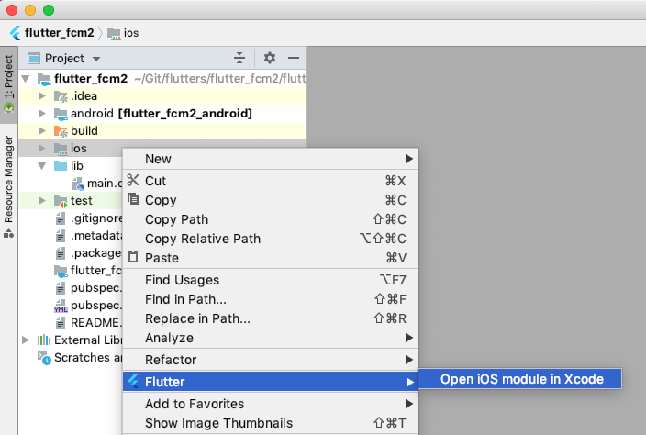Screen dimensions: 646x435
Task: Select main.dart file in tree
Action: (105, 184)
